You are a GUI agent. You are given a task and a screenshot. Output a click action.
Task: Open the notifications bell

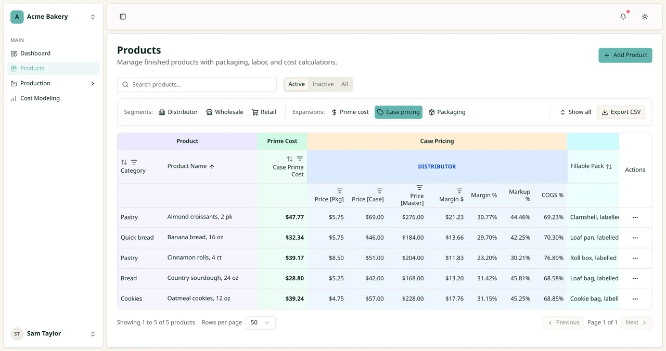623,17
